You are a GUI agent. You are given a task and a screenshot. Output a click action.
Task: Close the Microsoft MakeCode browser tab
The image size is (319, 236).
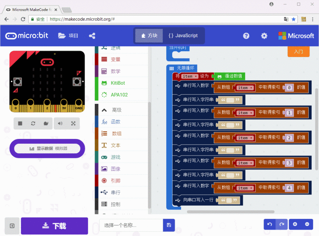[56, 10]
